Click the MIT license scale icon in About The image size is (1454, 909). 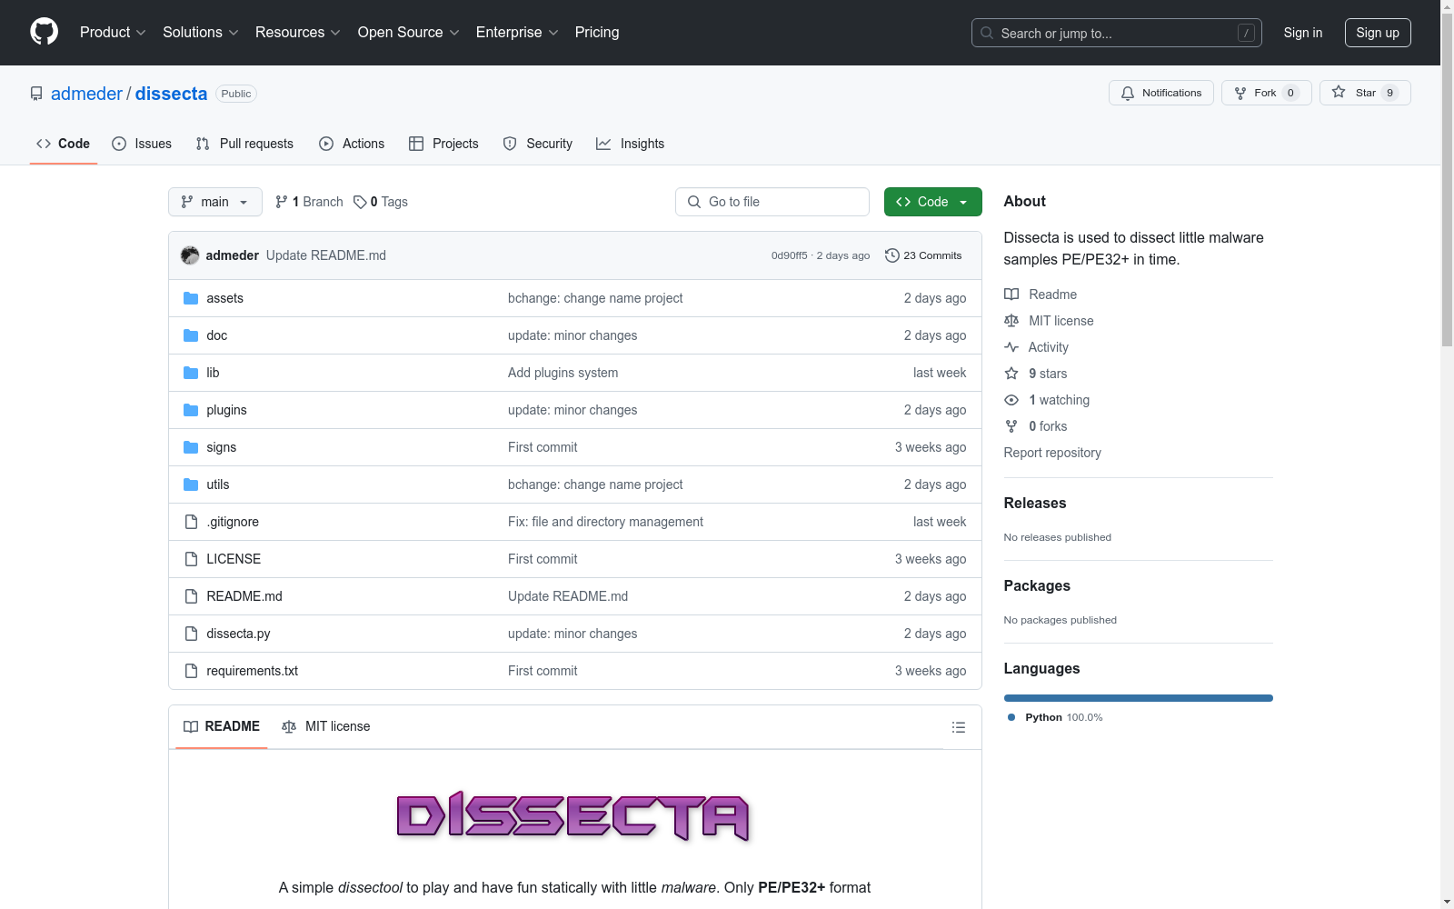click(x=1011, y=321)
